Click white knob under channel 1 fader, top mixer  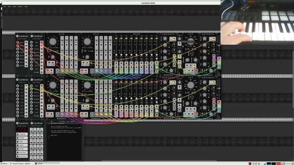point(116,55)
